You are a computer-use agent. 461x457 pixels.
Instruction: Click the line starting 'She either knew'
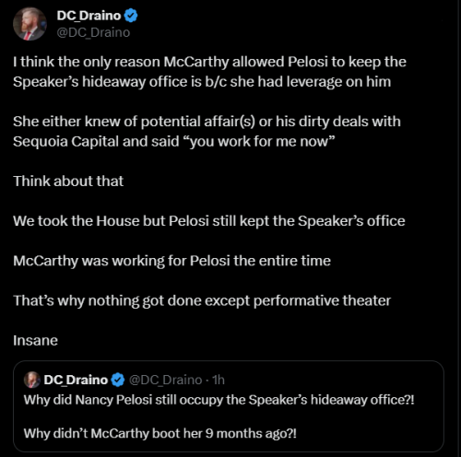207,122
